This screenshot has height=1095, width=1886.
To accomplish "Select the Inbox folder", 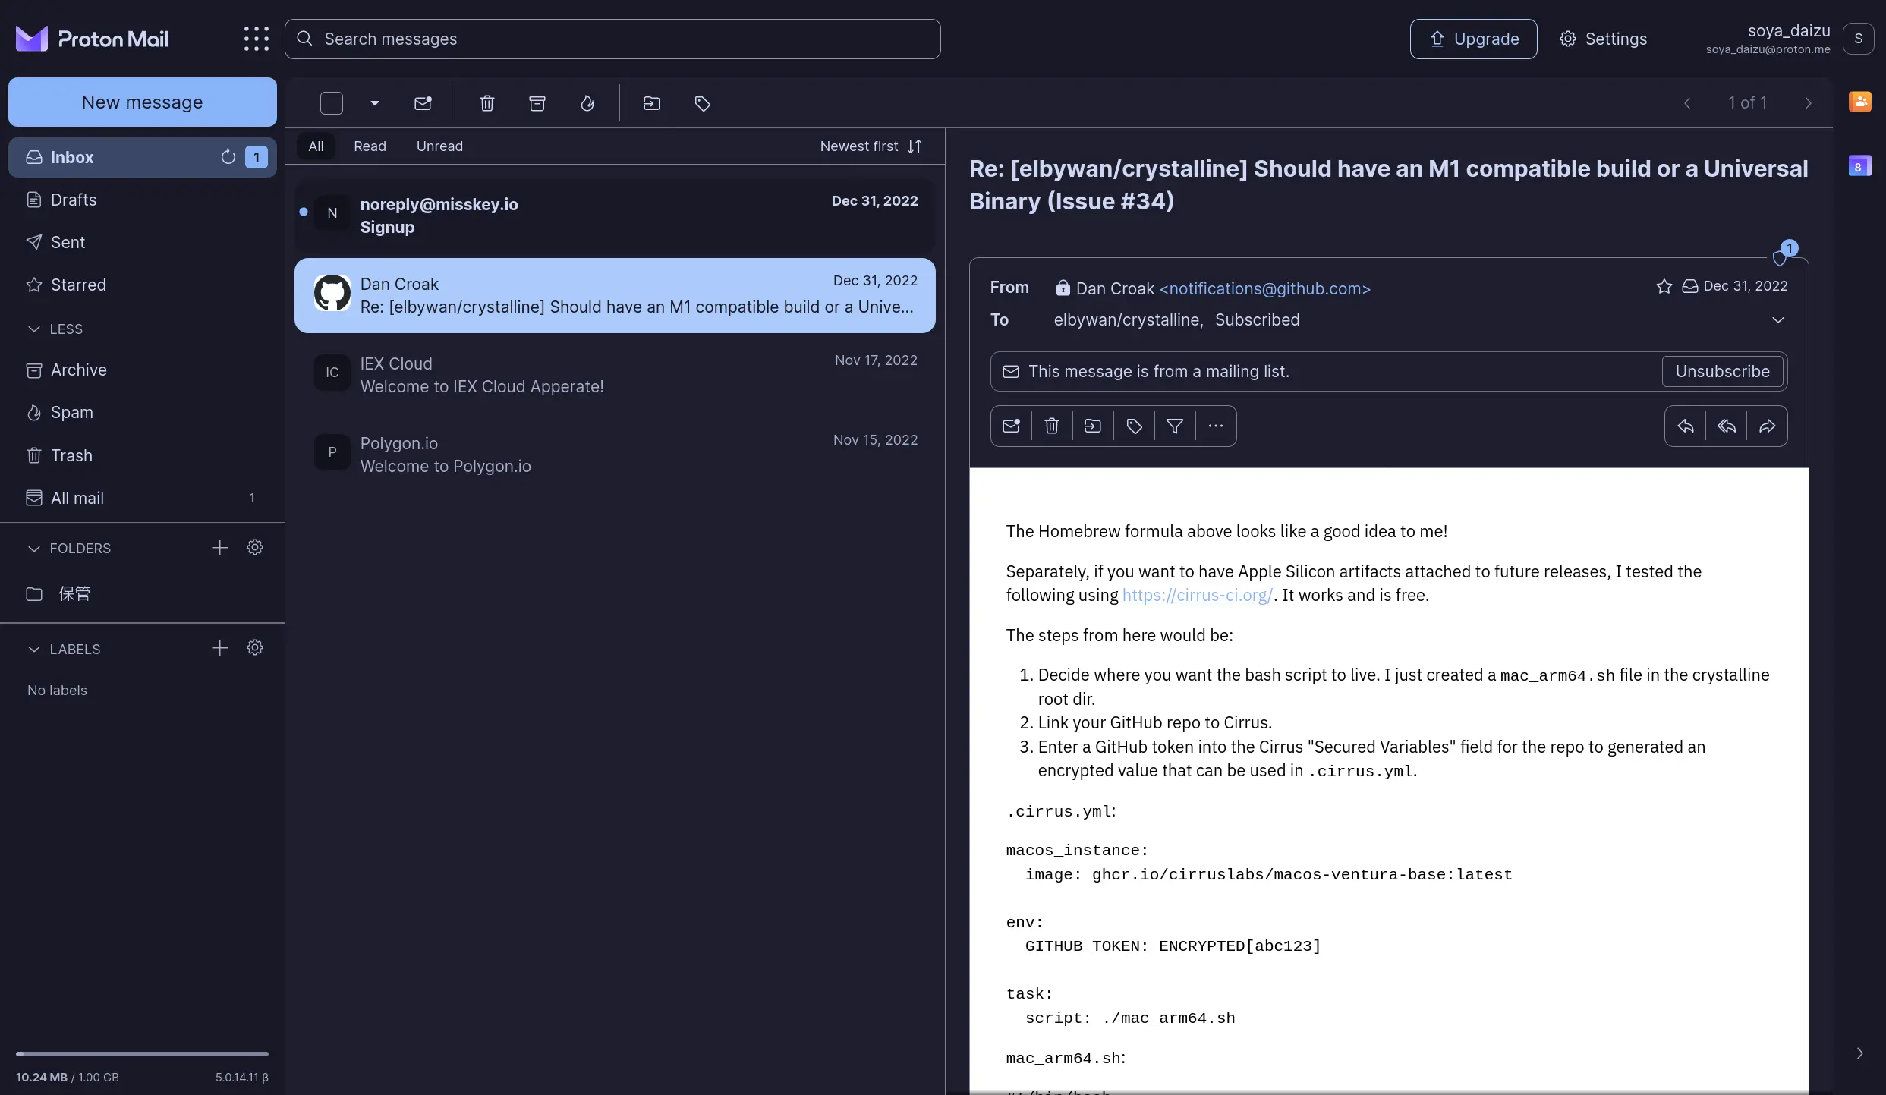I will (143, 157).
